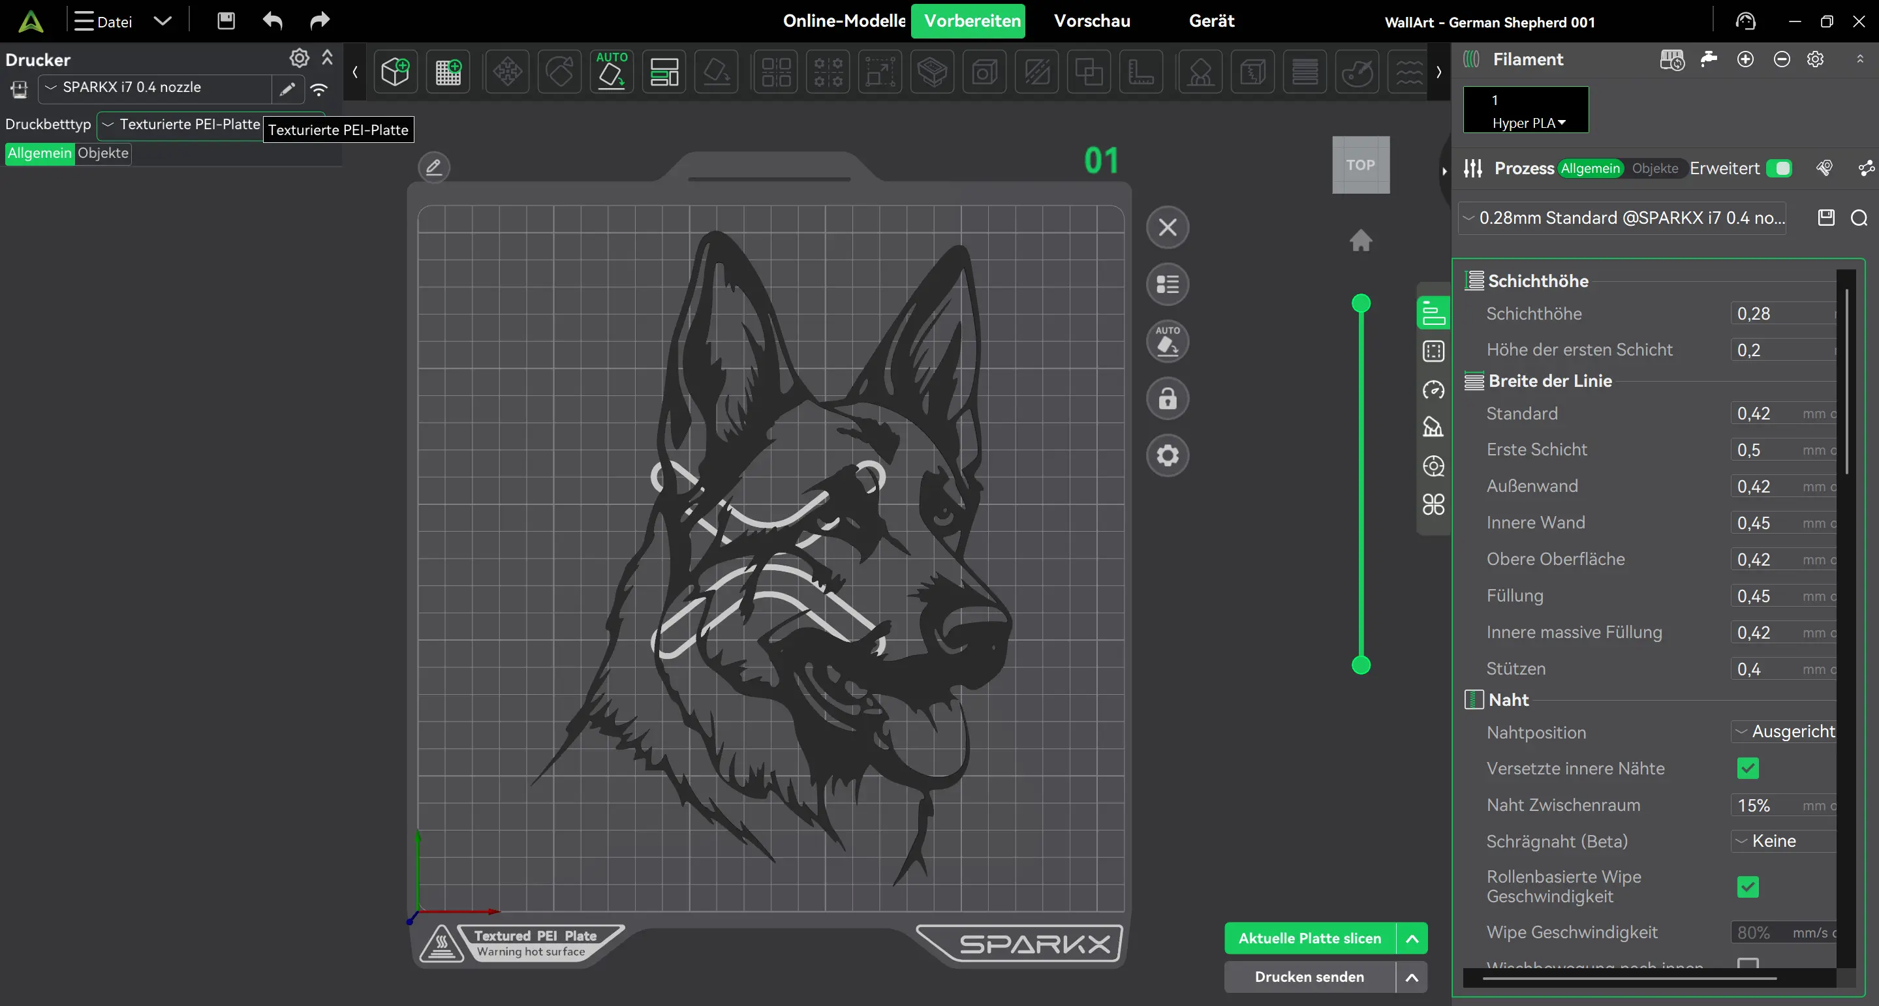Expand the slice options arrow
Image resolution: width=1879 pixels, height=1006 pixels.
click(1412, 938)
